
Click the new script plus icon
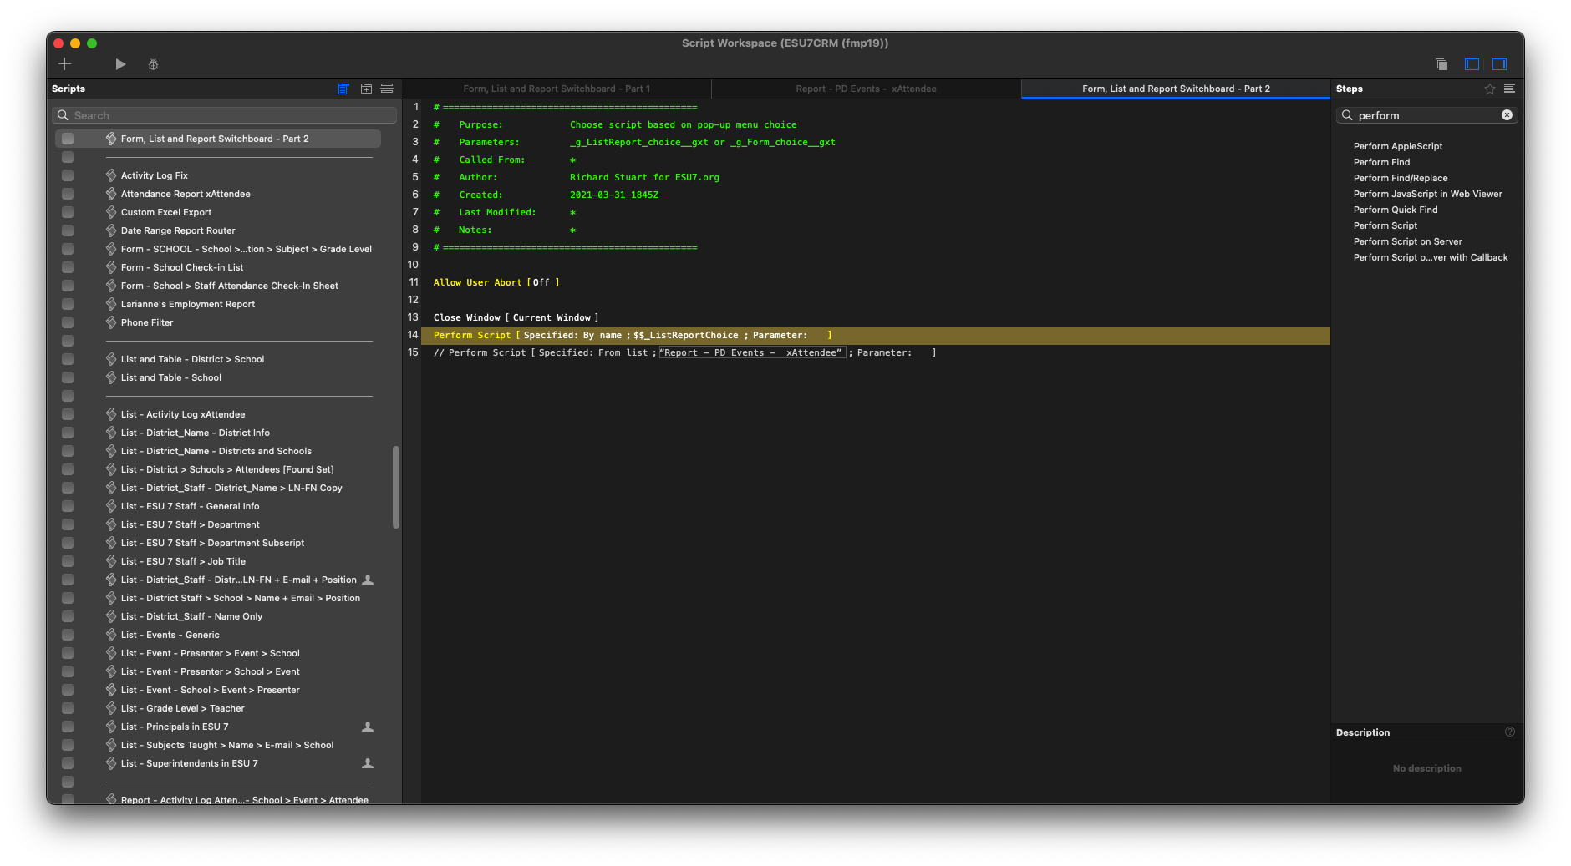65,64
